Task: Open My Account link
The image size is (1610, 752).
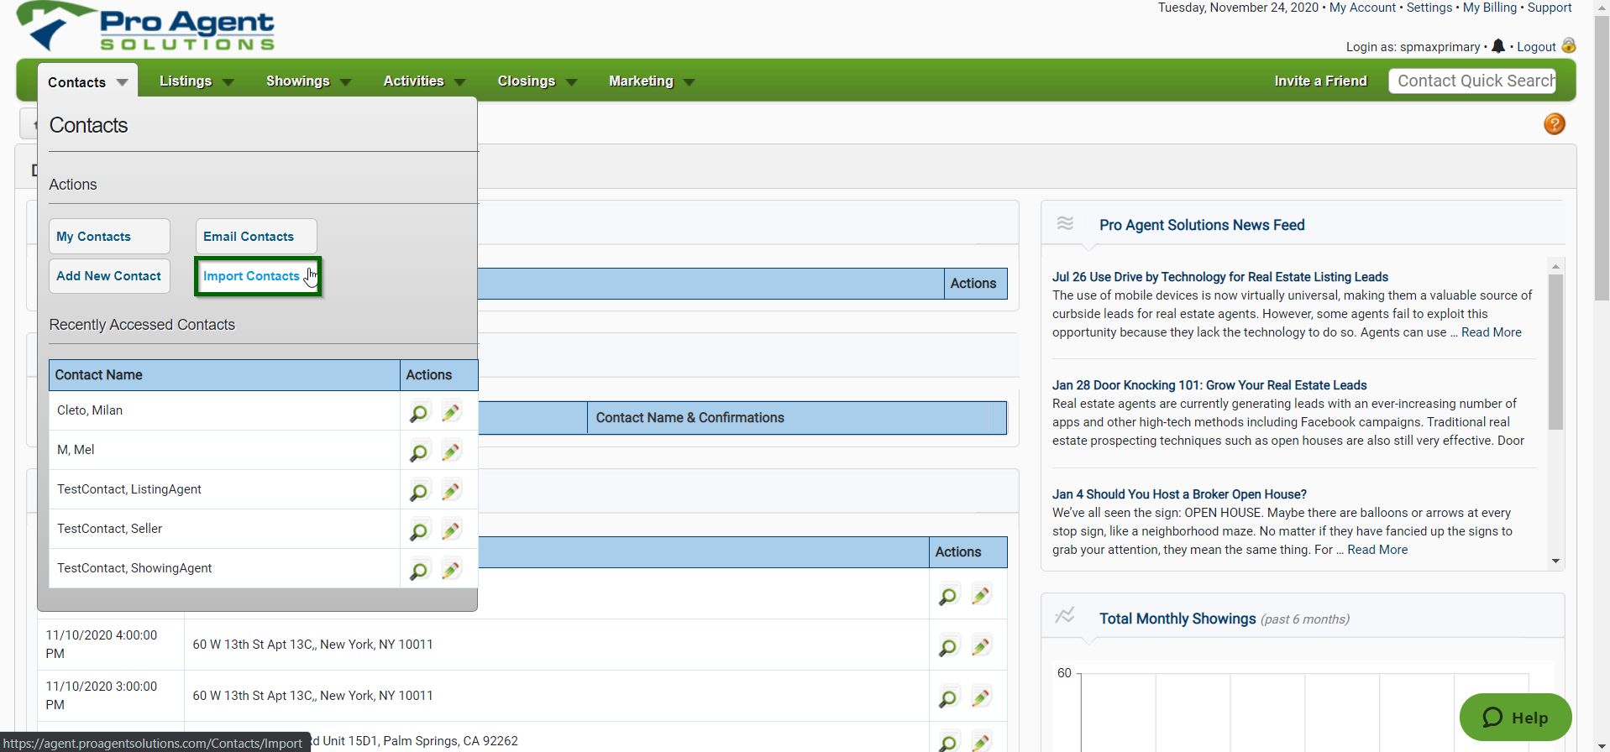Action: click(x=1362, y=8)
